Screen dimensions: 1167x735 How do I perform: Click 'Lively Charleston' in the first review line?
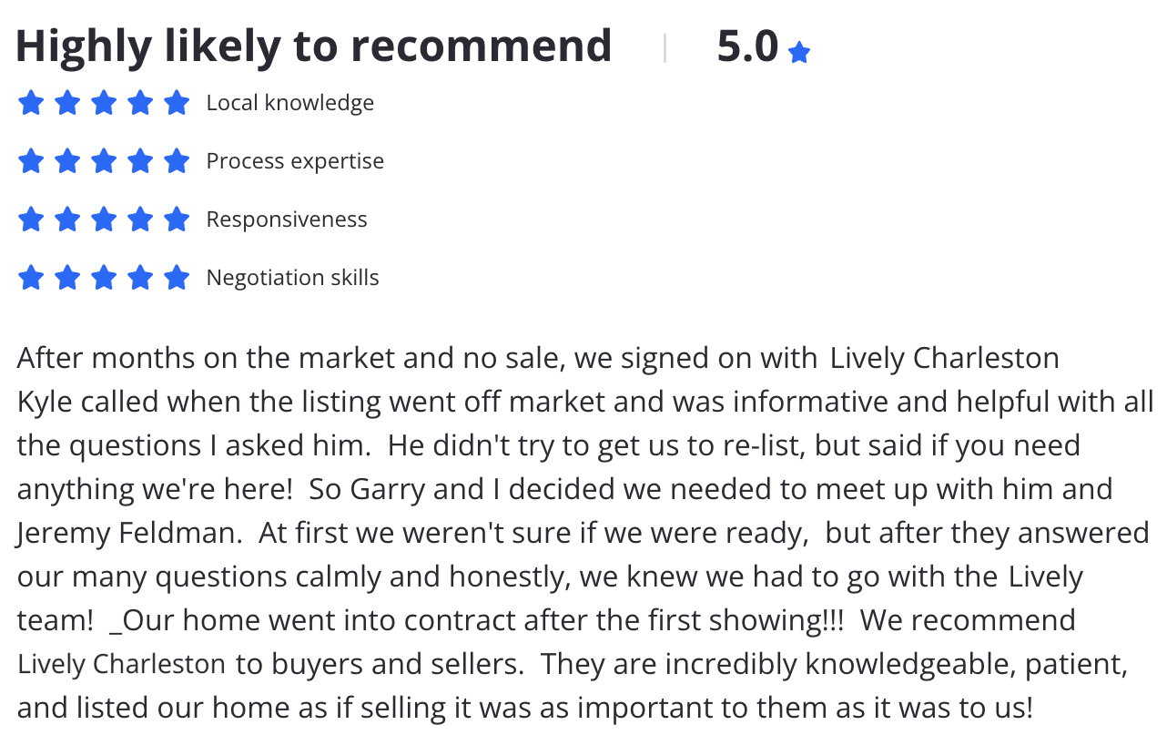click(945, 358)
